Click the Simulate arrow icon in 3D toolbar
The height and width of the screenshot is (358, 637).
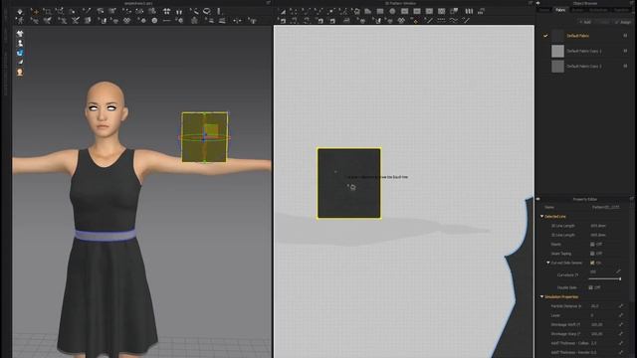pos(20,12)
